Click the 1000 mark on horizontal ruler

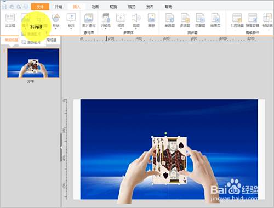(x=223, y=38)
